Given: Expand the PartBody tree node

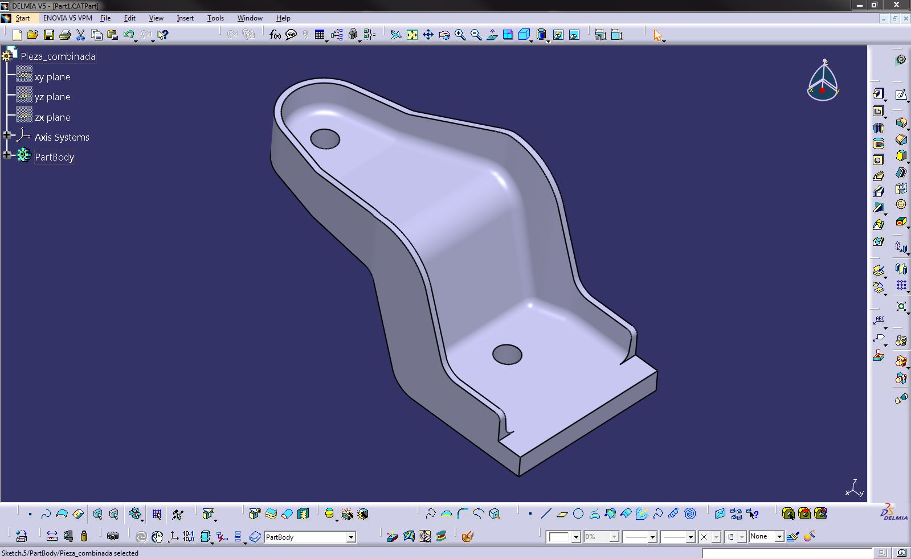Looking at the screenshot, I should tap(7, 155).
